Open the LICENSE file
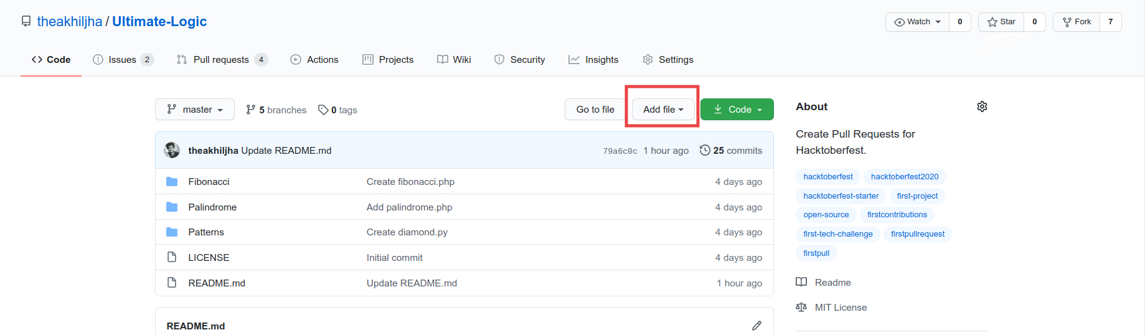The image size is (1145, 335). (x=209, y=258)
